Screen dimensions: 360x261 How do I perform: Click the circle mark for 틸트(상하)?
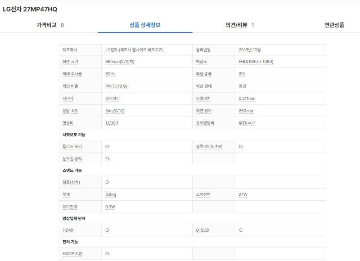[107, 182]
